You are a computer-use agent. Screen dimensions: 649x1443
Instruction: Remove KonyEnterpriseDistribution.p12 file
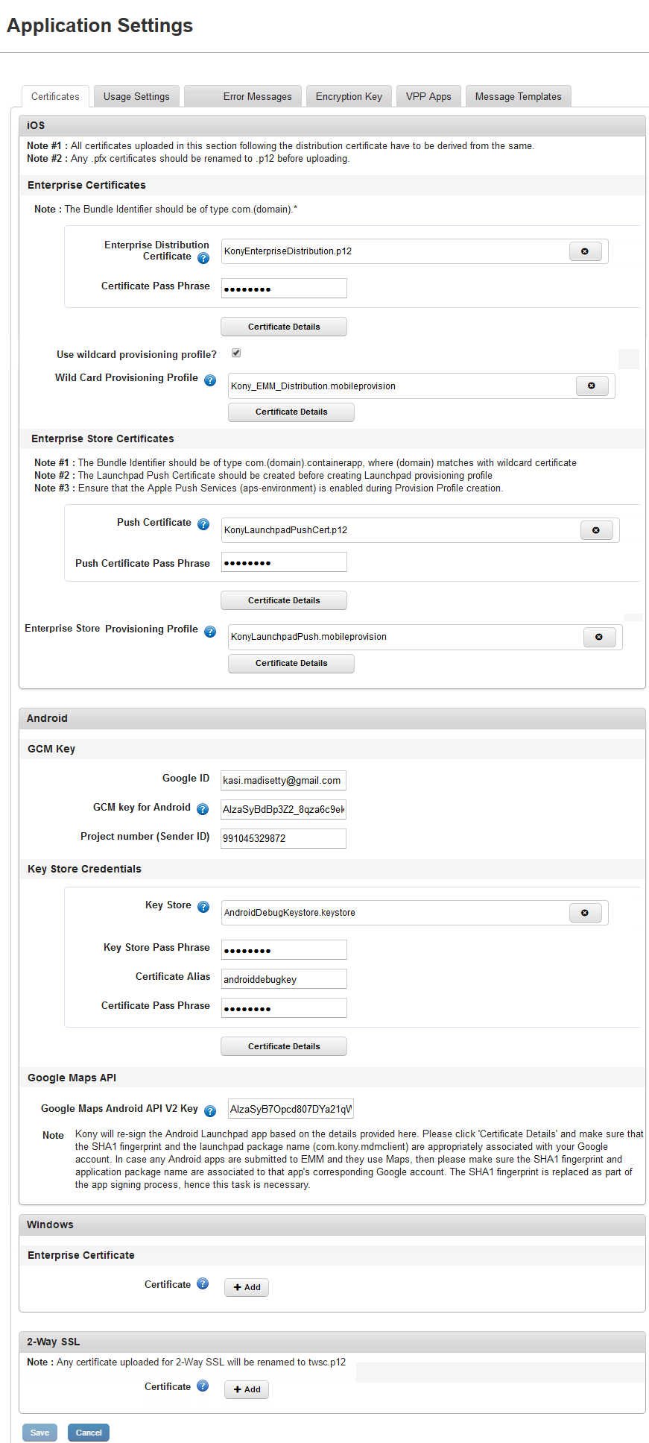585,251
